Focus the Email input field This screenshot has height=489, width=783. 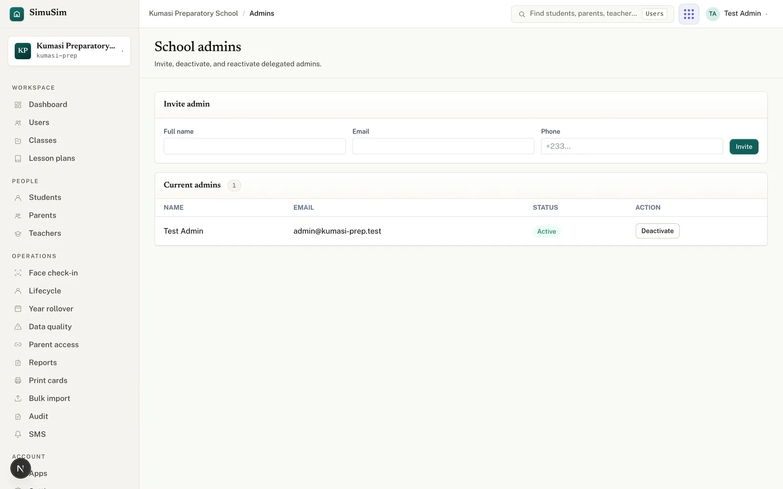(443, 146)
